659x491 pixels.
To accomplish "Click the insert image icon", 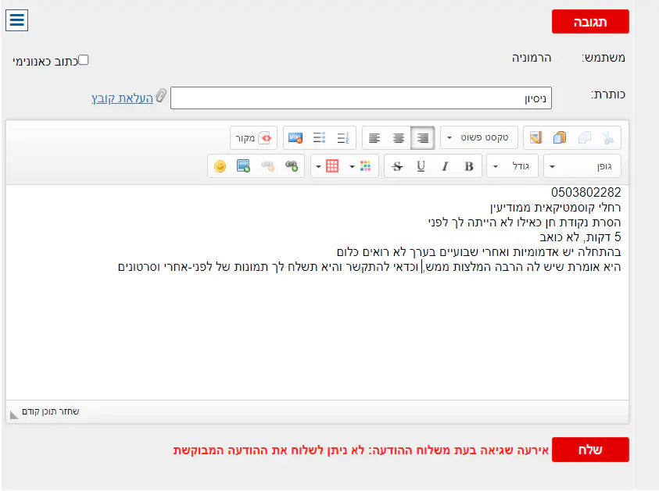I will [x=244, y=166].
